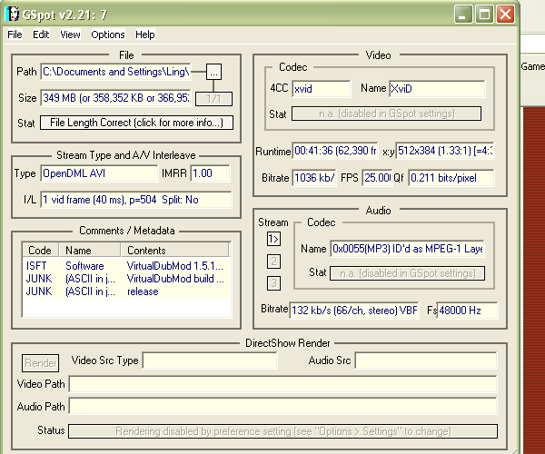Select JUNK row with contents release
This screenshot has width=545, height=454.
pyautogui.click(x=126, y=291)
